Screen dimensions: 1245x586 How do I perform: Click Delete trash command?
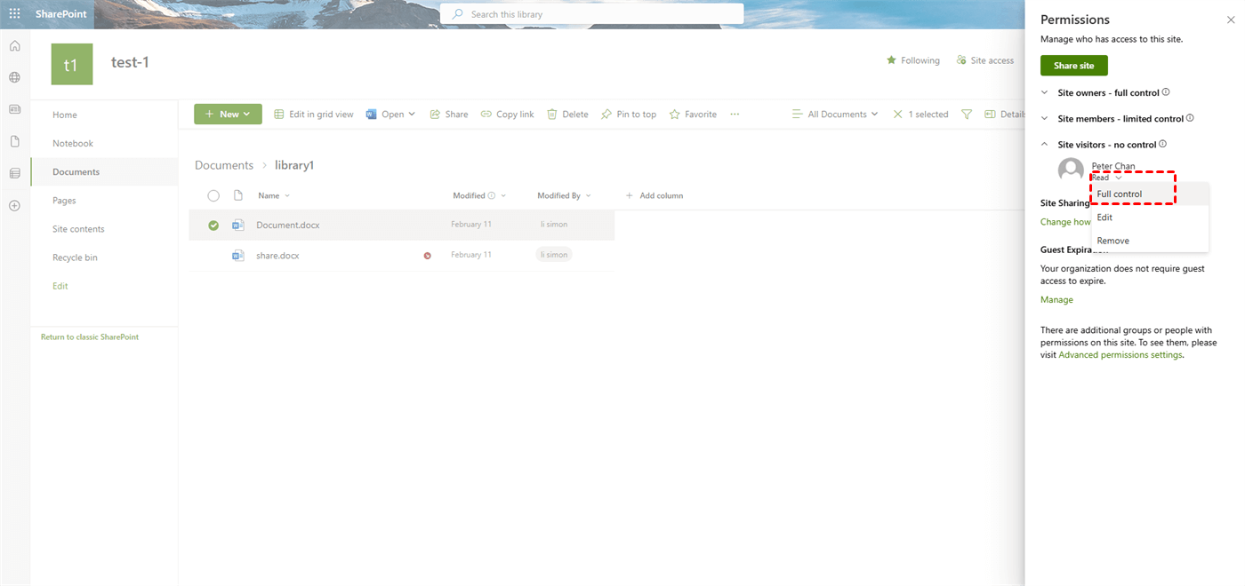tap(567, 115)
